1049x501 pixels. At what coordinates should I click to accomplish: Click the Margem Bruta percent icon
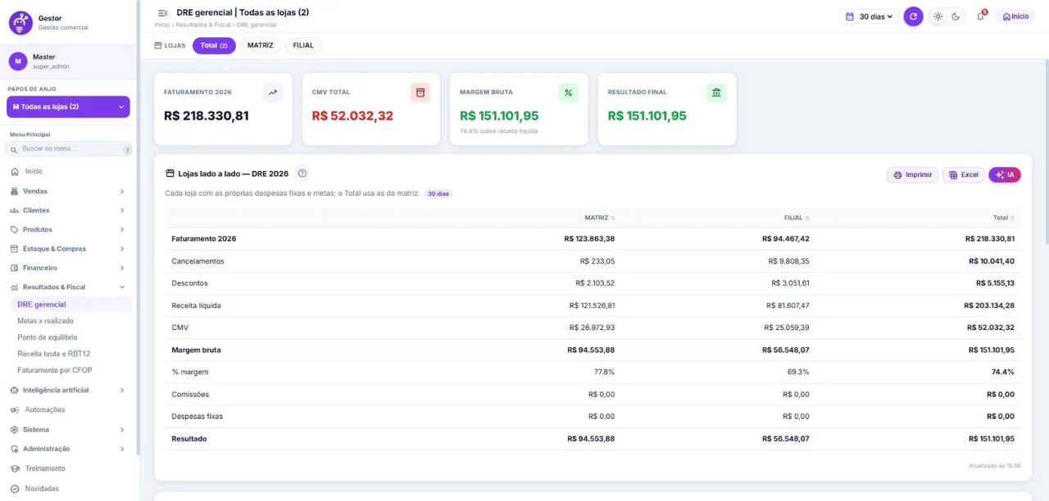pyautogui.click(x=568, y=93)
